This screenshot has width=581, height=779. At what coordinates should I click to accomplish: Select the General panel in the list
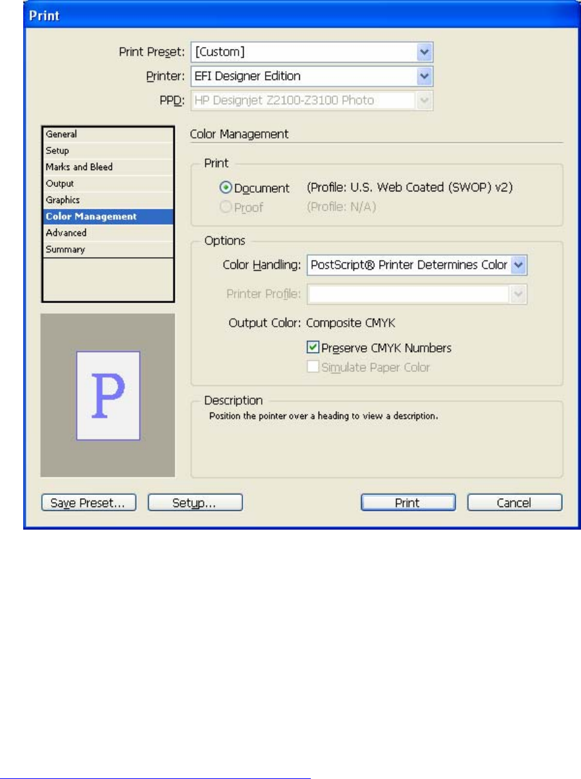click(x=108, y=134)
